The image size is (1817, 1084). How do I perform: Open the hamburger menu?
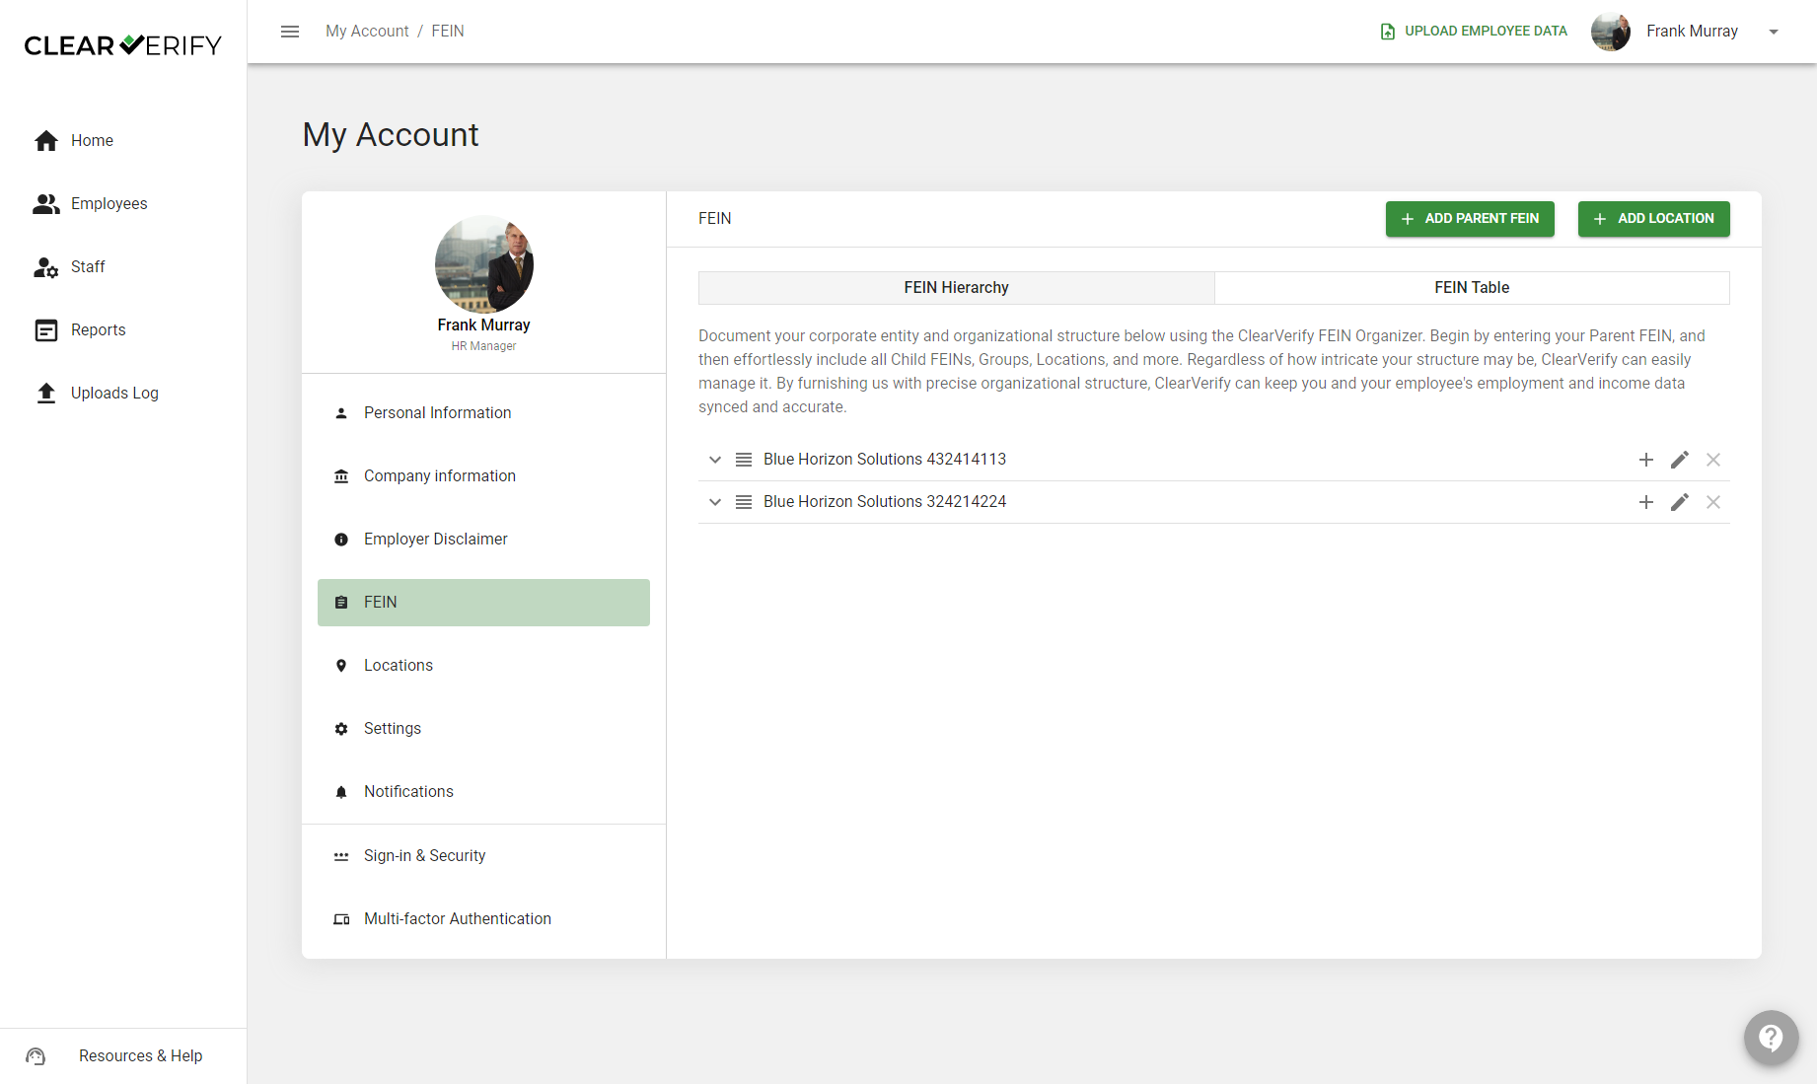290,32
